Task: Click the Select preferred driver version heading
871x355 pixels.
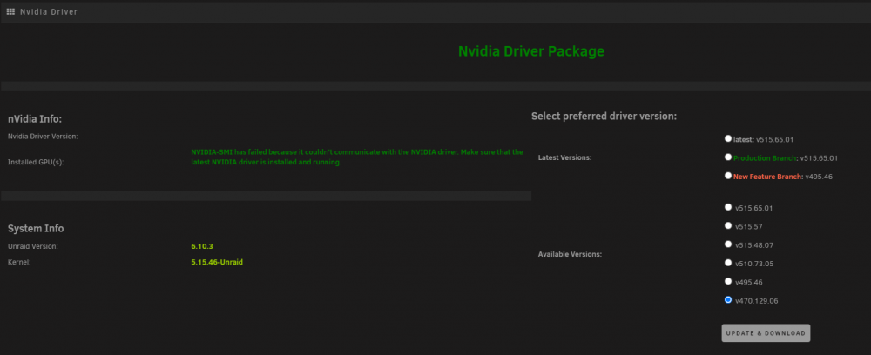Action: [x=604, y=117]
